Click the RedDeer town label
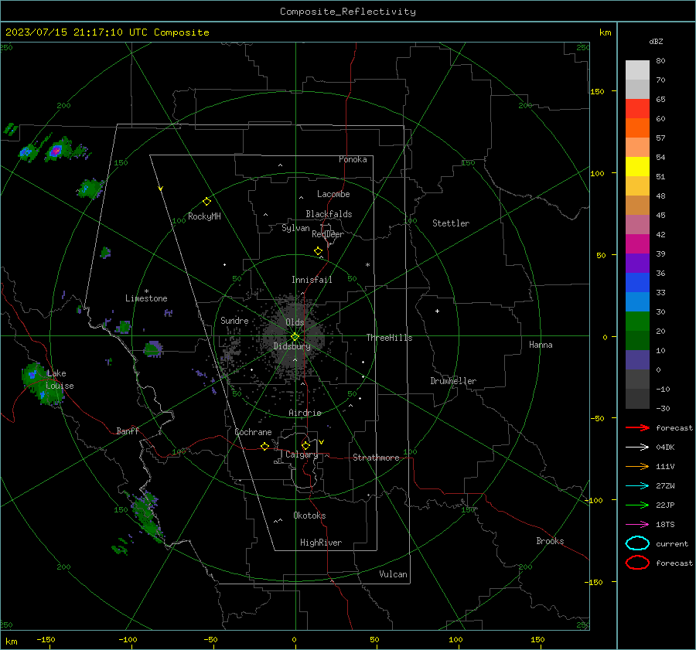The height and width of the screenshot is (650, 696). [x=328, y=234]
